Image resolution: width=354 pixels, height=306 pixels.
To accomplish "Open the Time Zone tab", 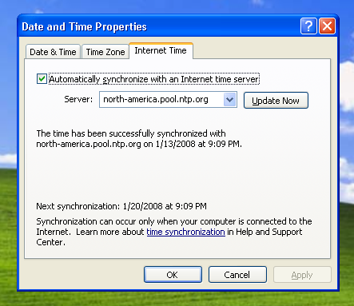I will (105, 52).
